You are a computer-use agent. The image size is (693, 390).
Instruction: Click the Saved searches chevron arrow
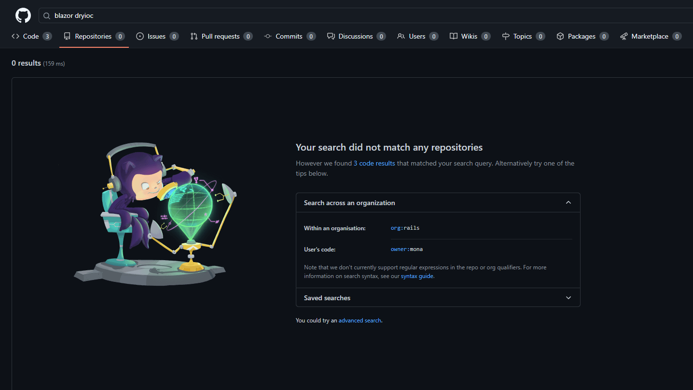[568, 298]
